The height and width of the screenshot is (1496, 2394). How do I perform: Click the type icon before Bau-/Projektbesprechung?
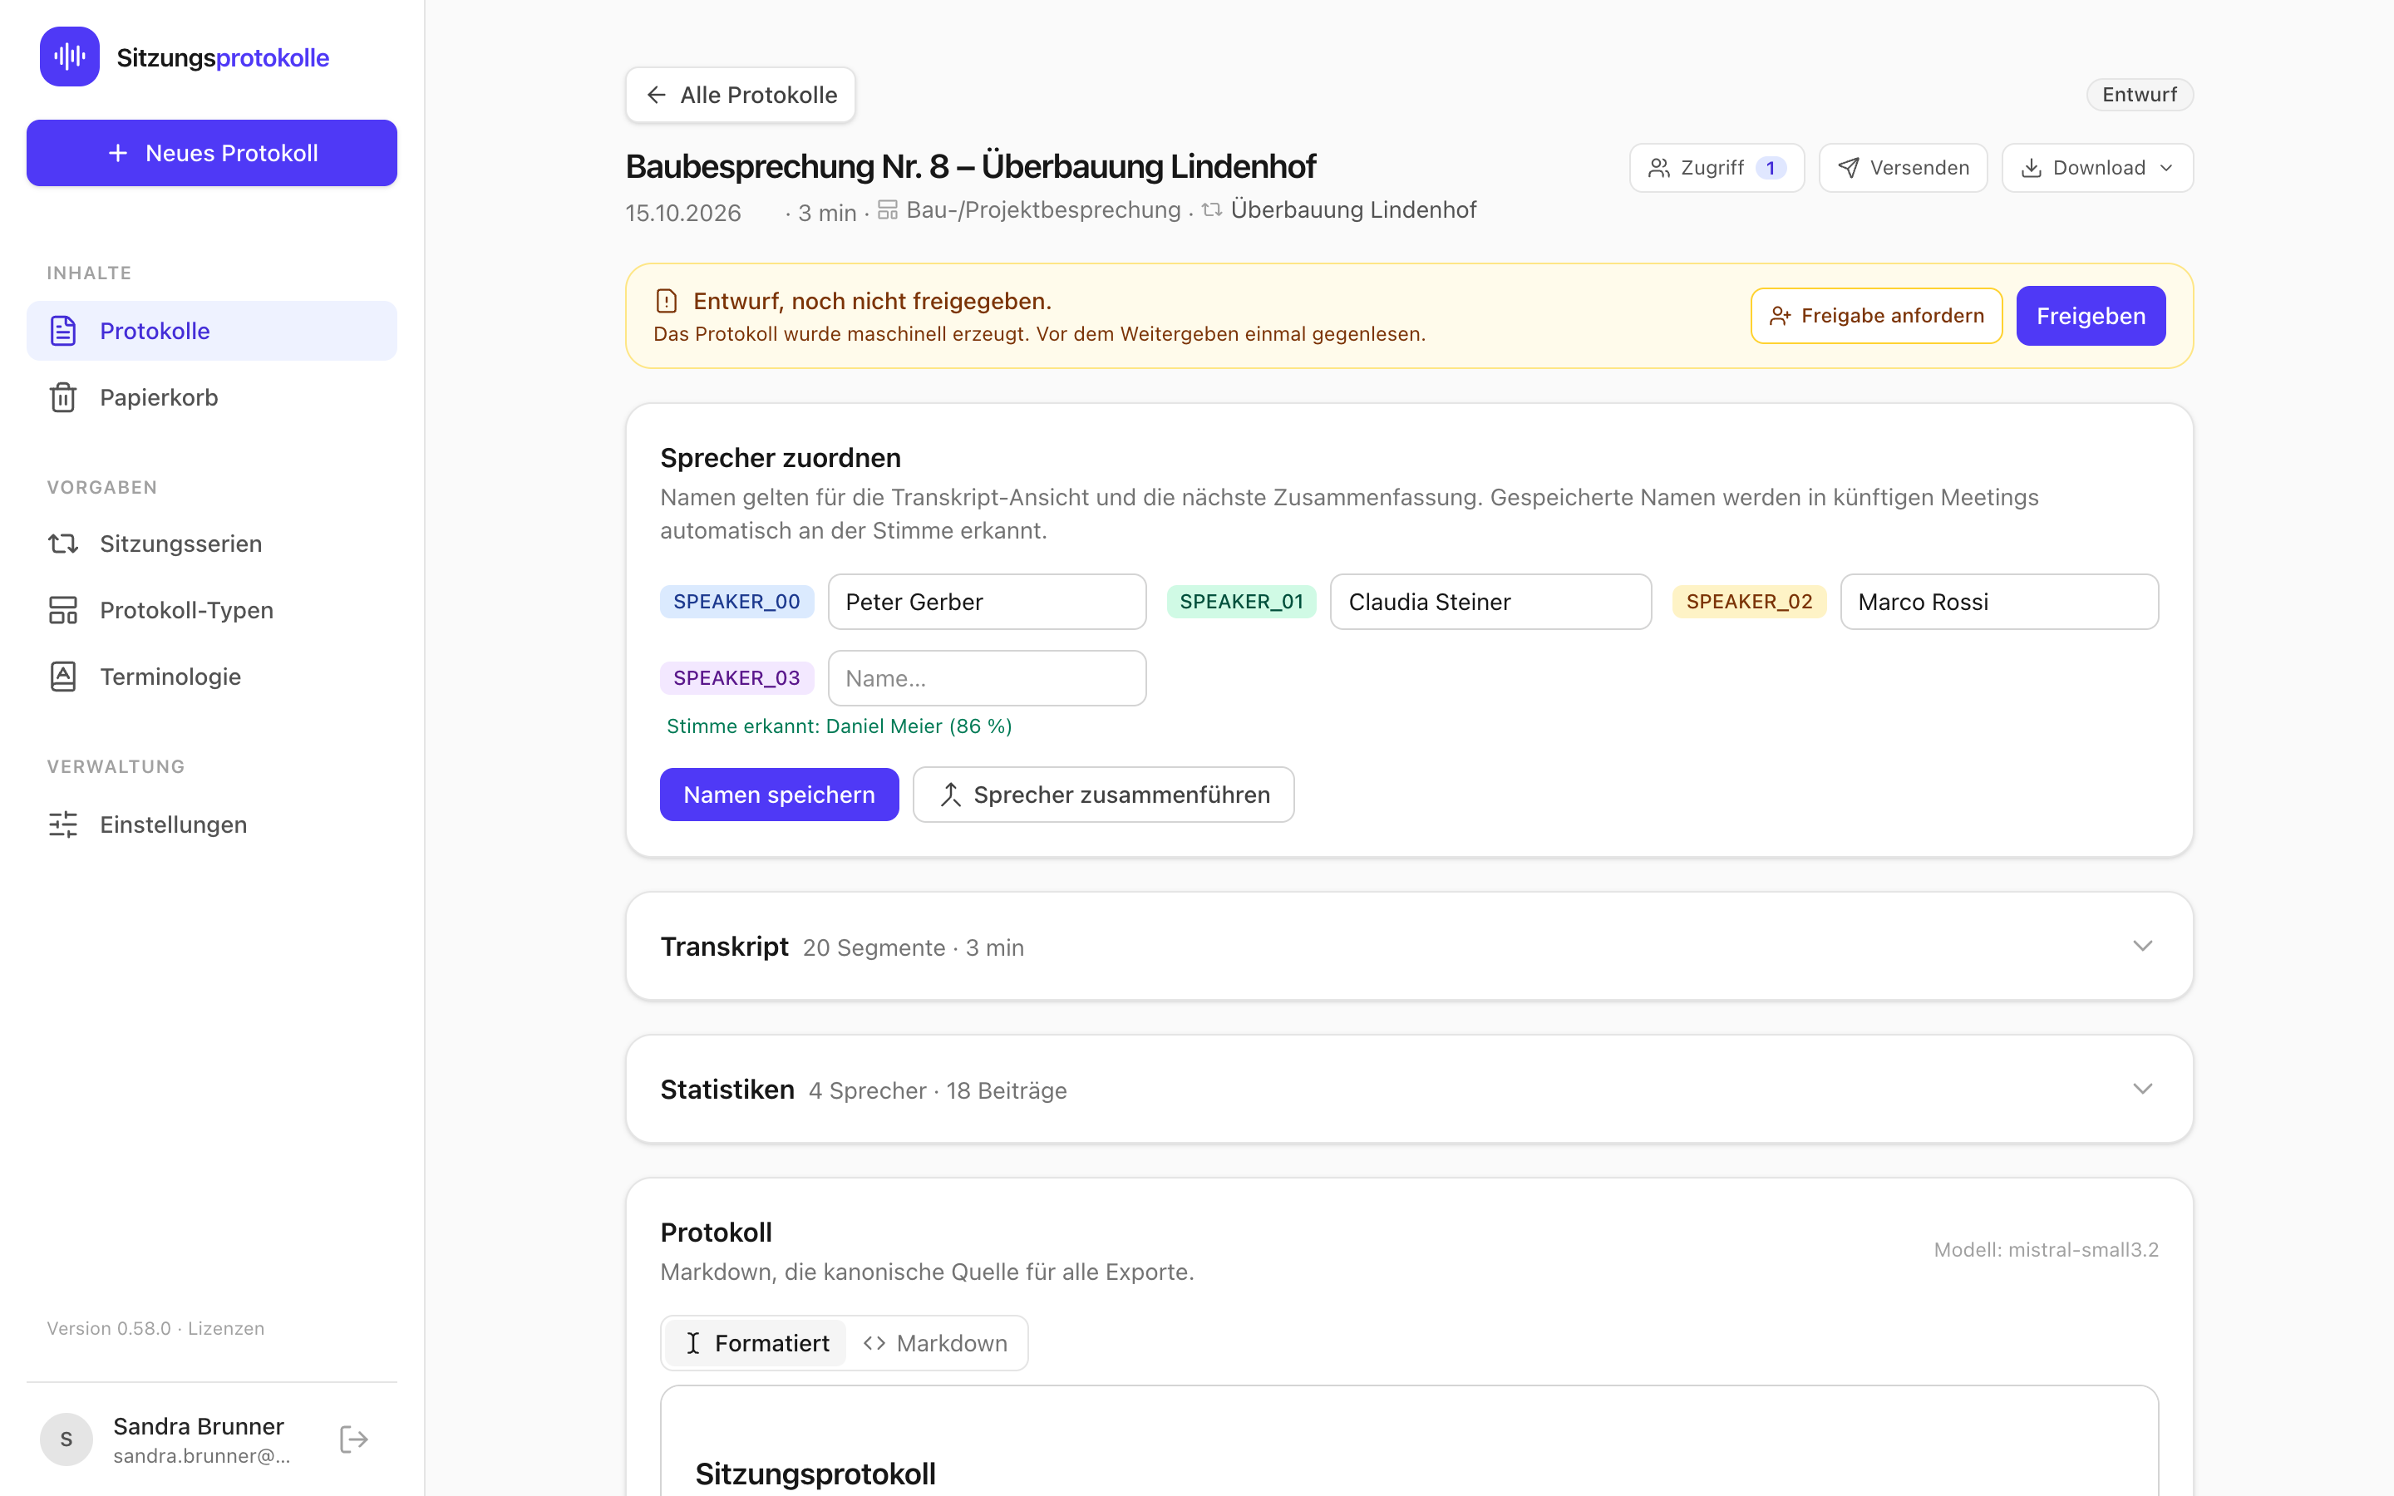888,209
